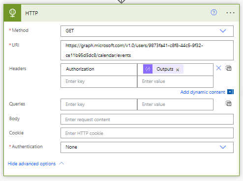The image size is (243, 181).
Task: Click the Outputs expression token icon
Action: click(x=148, y=69)
